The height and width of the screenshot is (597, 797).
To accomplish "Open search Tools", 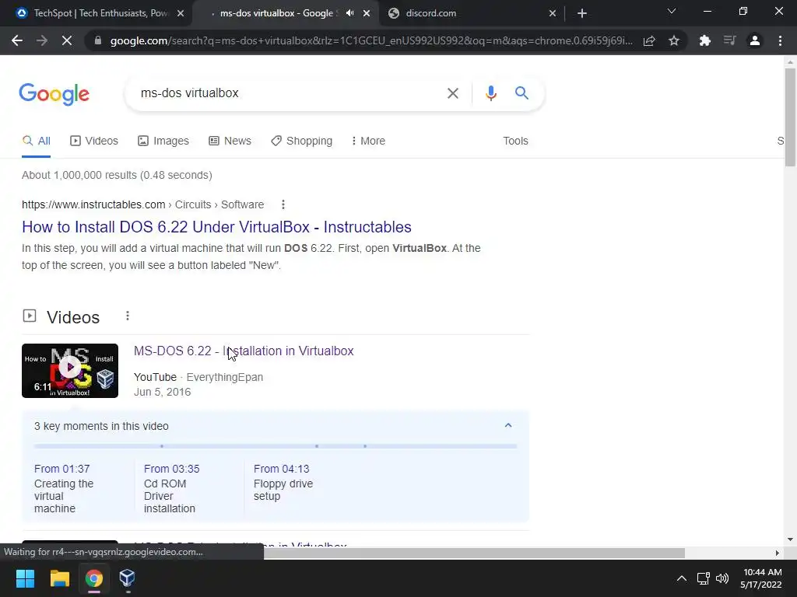I will (x=515, y=141).
